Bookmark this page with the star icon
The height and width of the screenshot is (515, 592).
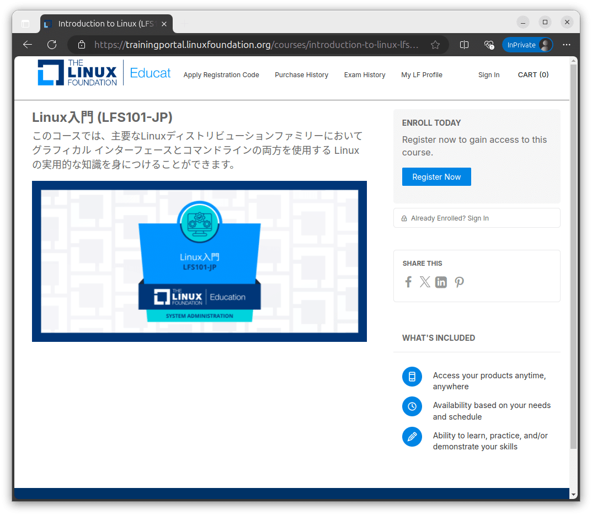(435, 45)
